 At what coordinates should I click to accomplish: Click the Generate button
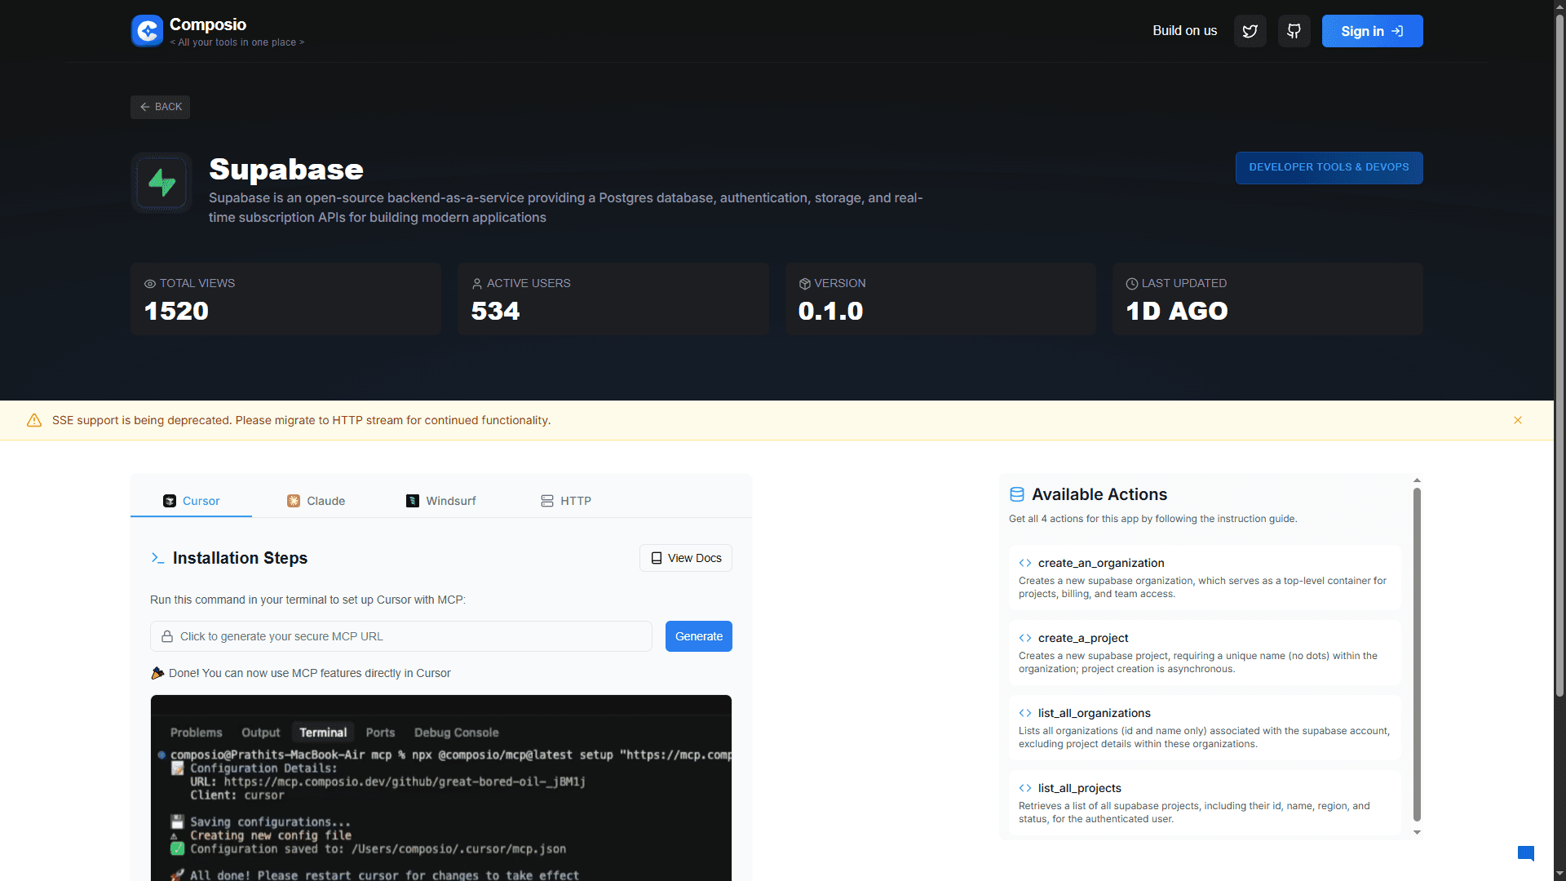tap(698, 635)
